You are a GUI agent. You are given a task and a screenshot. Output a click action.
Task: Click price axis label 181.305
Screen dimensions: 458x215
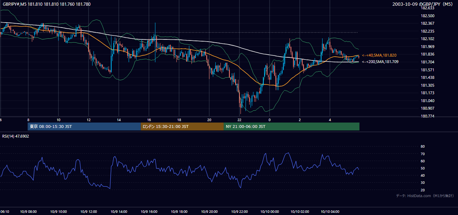click(x=428, y=85)
